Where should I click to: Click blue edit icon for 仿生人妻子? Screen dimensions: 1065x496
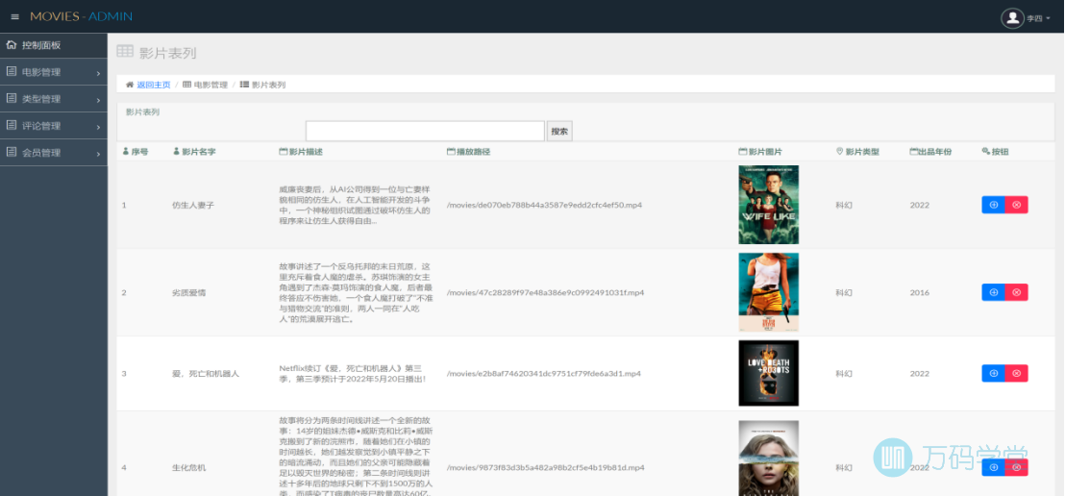993,205
